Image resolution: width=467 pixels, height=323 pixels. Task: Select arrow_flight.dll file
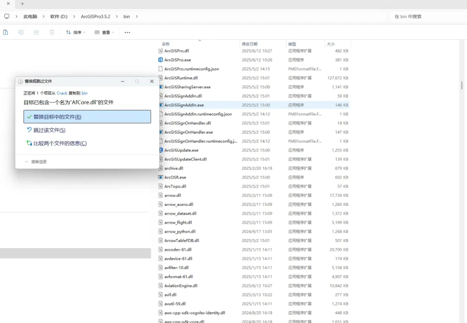(178, 222)
